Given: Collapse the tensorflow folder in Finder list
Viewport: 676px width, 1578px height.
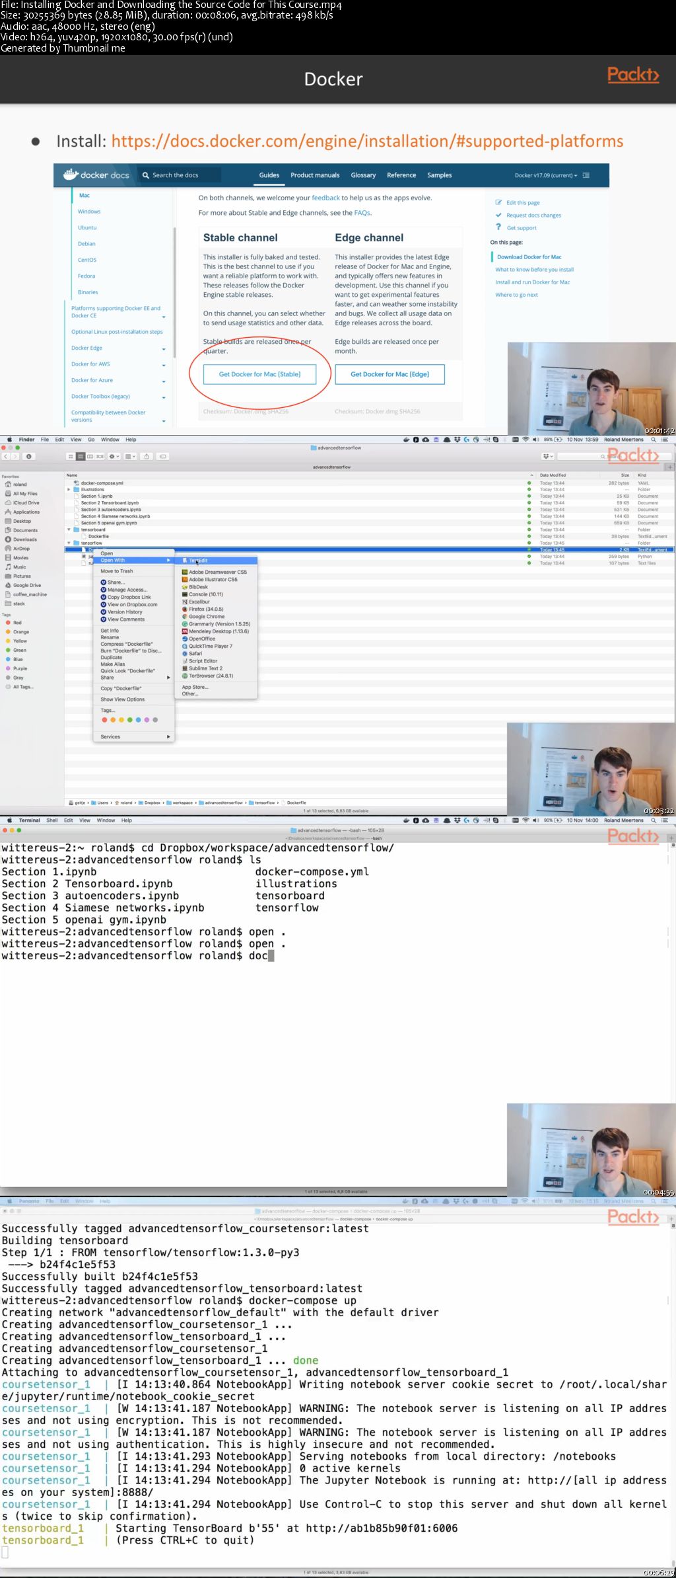Looking at the screenshot, I should click(x=69, y=543).
